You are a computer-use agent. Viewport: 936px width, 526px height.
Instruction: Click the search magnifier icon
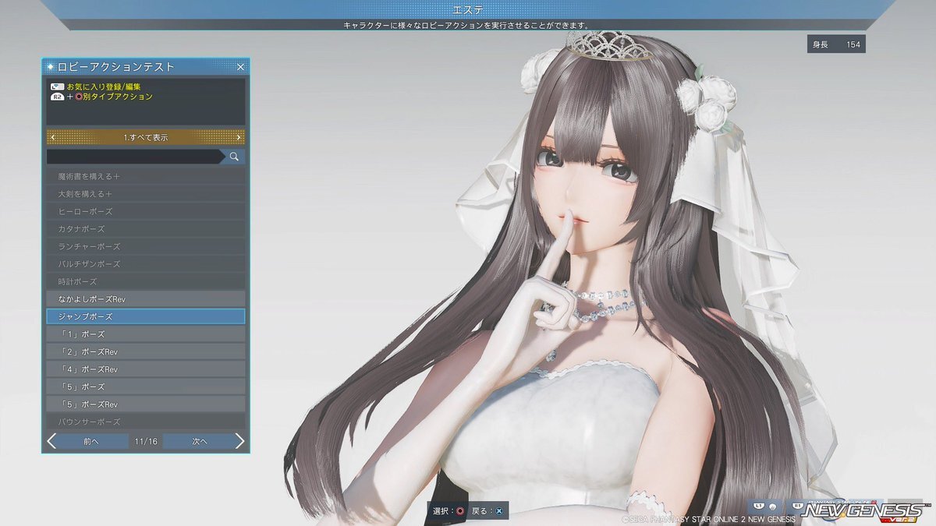(x=233, y=157)
